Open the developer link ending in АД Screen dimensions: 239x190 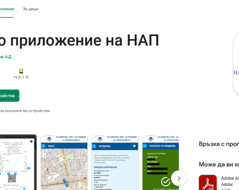(6, 57)
